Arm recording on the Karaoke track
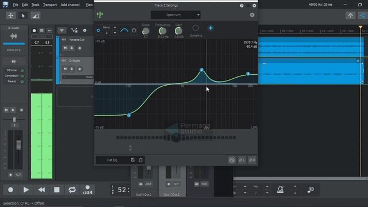 [x=79, y=48]
